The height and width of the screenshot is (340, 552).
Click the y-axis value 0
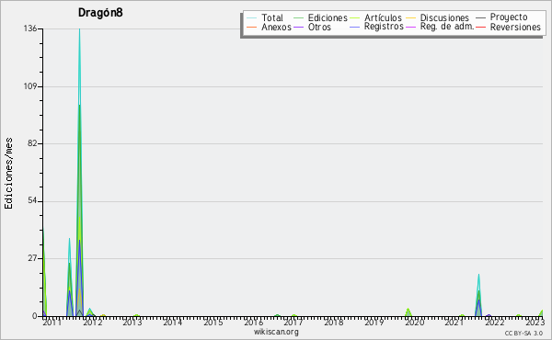[35, 316]
